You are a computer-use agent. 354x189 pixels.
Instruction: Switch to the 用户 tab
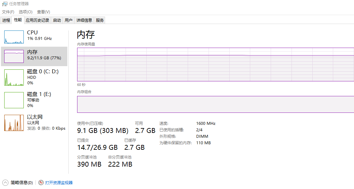click(68, 20)
